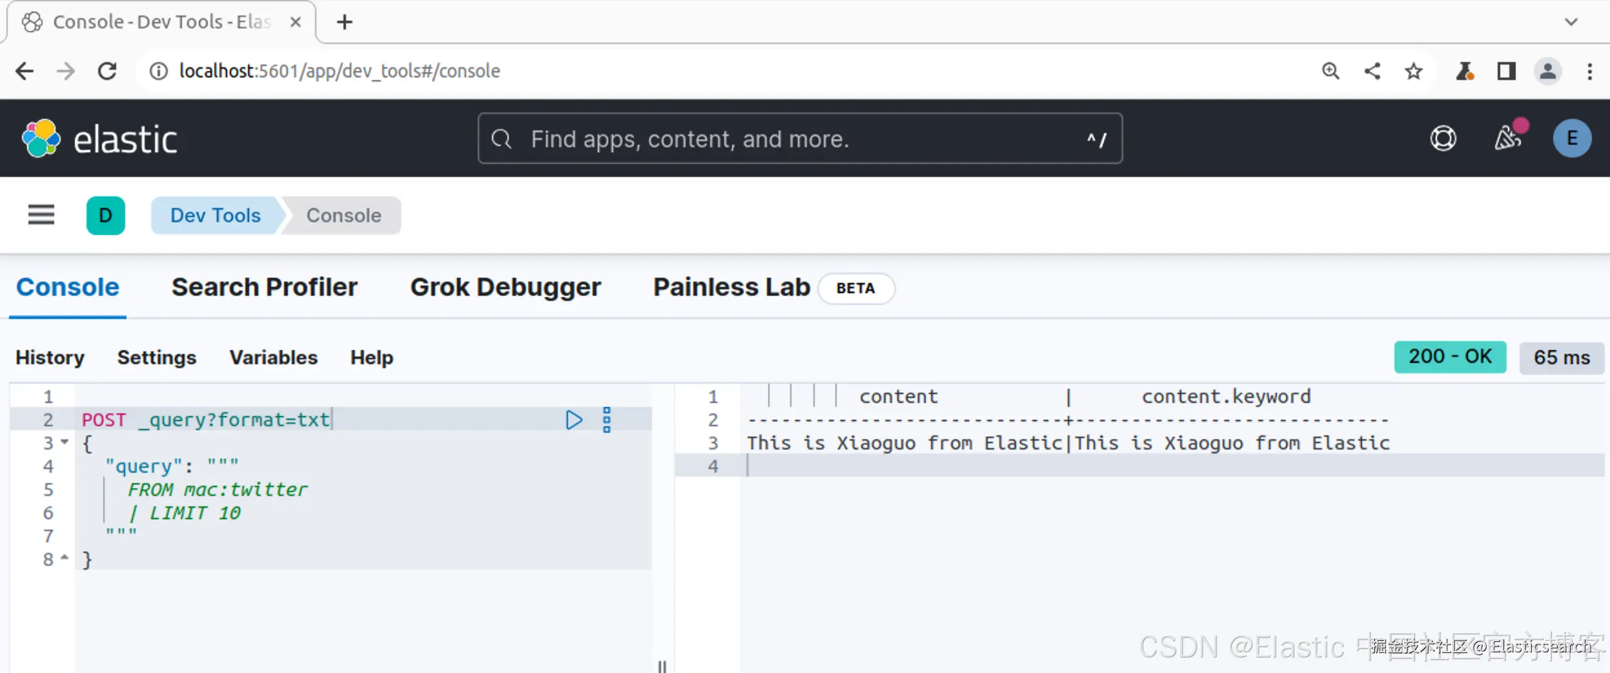The image size is (1610, 673).
Task: Collapse fold arrow at line 8
Action: coord(65,557)
